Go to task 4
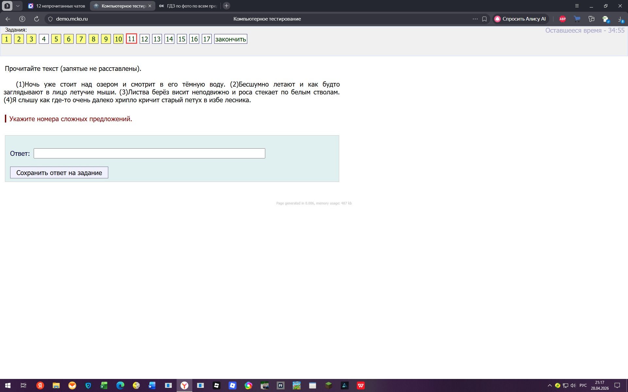 pos(44,39)
